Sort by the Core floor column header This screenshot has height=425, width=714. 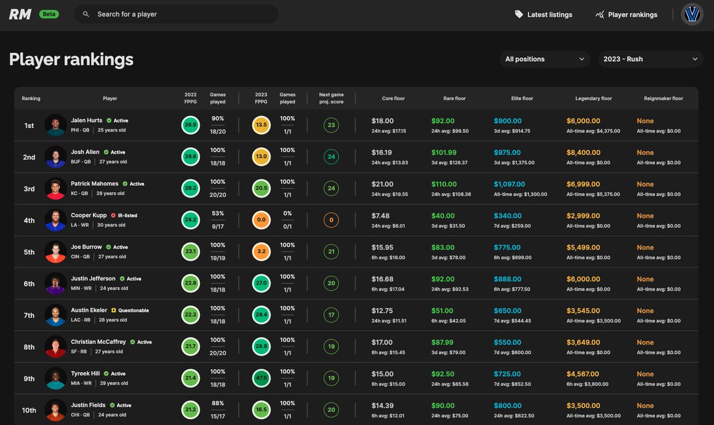coord(393,98)
